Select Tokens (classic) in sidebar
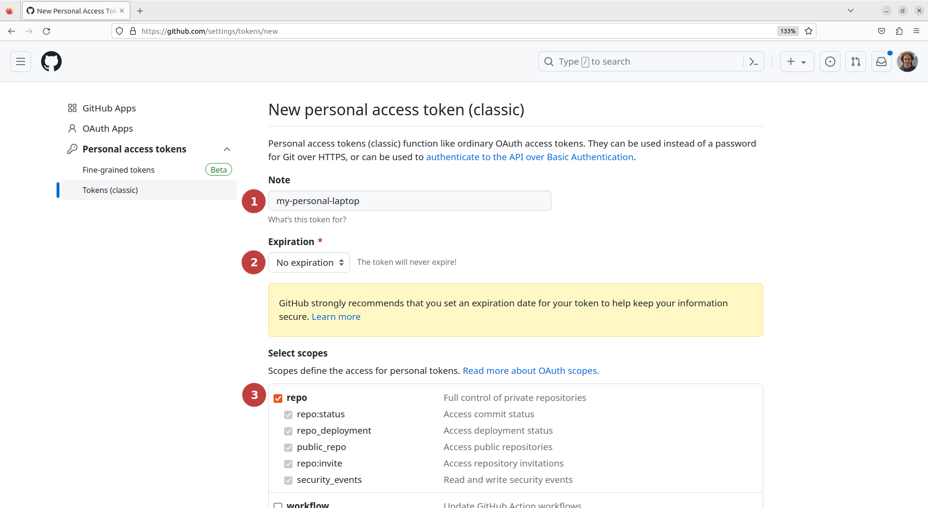928x508 pixels. tap(149, 190)
